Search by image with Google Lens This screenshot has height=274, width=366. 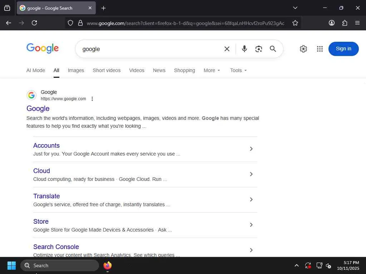pos(258,49)
